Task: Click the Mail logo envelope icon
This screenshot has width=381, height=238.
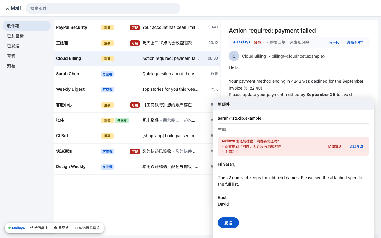Action: [7, 9]
